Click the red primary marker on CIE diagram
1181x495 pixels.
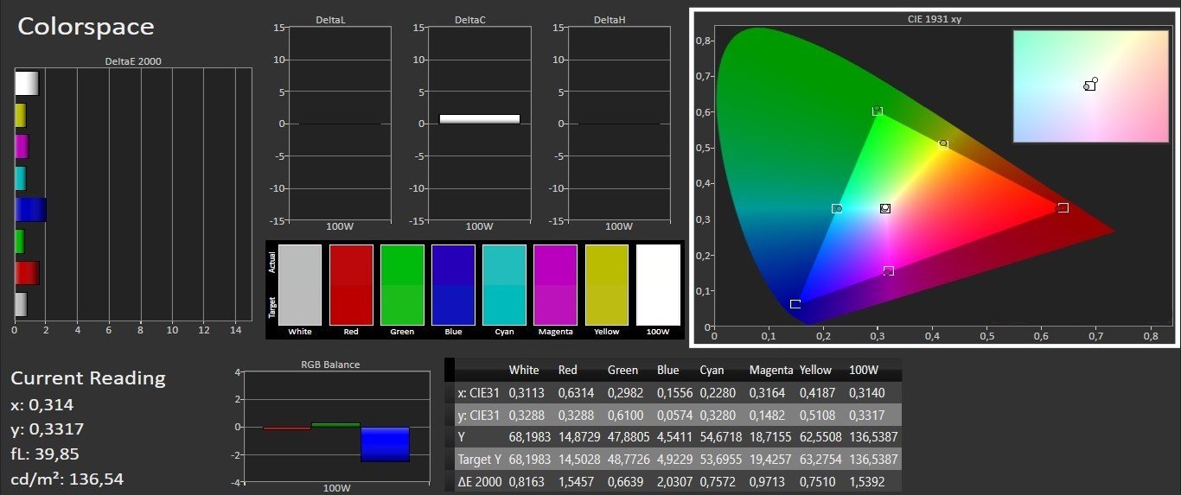point(1063,207)
